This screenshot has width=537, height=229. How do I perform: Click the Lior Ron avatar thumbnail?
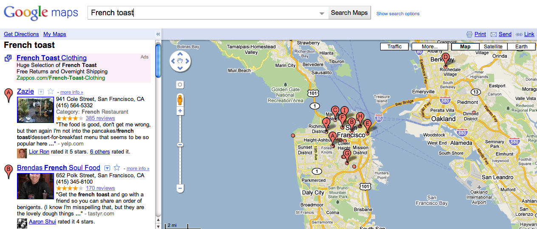22,153
